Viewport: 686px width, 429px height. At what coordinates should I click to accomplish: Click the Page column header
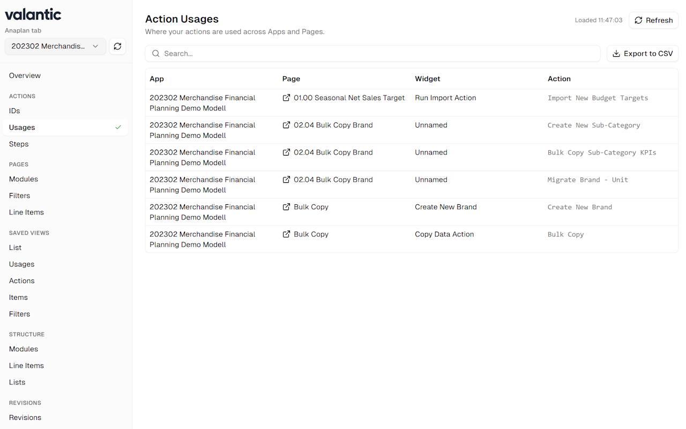point(291,79)
